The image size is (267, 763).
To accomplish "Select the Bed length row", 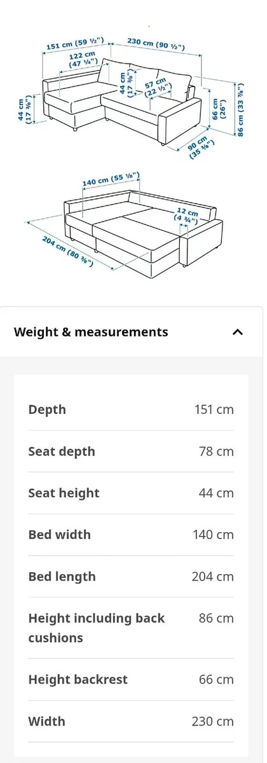I will pyautogui.click(x=131, y=577).
